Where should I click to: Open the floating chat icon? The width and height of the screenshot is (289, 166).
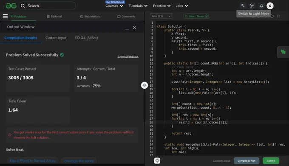pos(283,52)
